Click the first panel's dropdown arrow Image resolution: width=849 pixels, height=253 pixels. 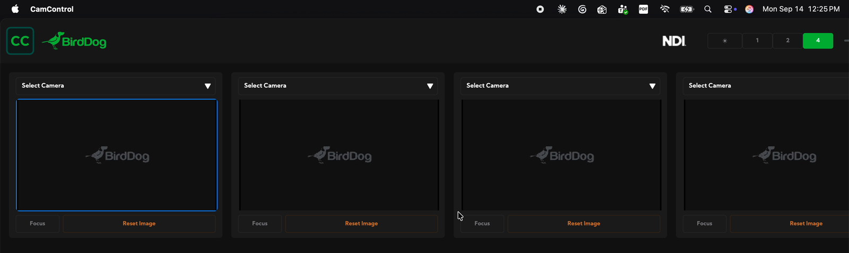[207, 86]
